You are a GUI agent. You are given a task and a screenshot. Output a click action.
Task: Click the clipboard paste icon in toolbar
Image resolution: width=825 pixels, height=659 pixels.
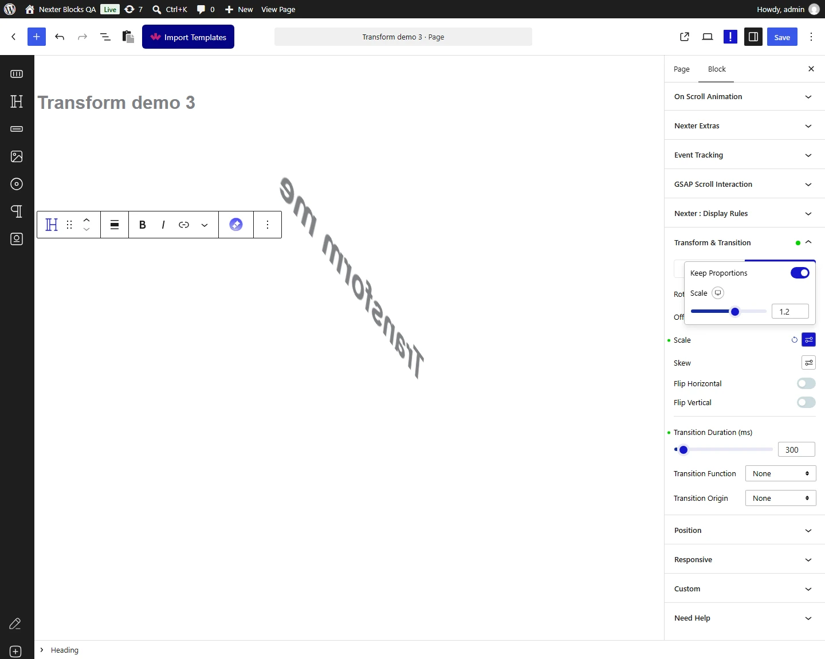[128, 37]
